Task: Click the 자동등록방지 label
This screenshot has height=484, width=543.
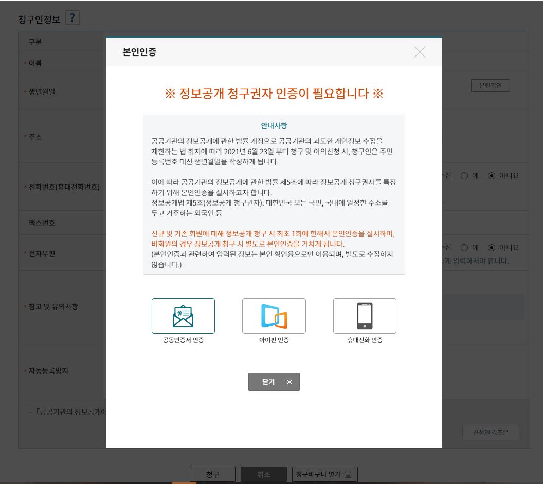Action: pyautogui.click(x=48, y=371)
